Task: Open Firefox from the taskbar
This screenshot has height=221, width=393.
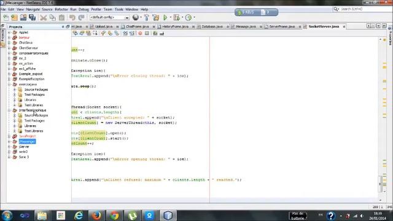Action: (x=96, y=215)
